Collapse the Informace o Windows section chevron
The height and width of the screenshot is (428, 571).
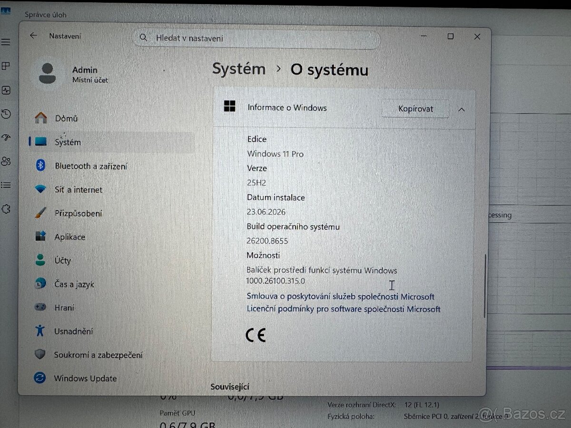pos(461,109)
